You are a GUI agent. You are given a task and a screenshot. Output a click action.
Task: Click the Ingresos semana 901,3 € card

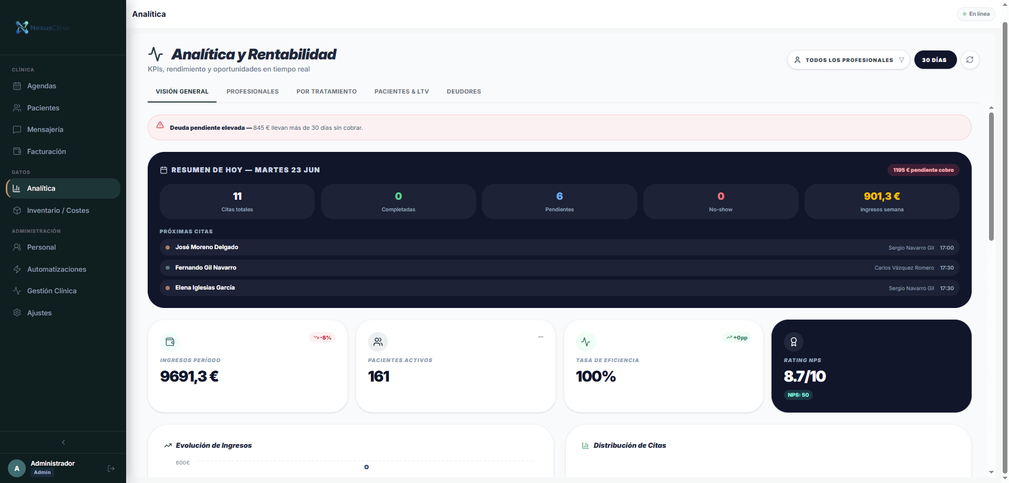882,201
